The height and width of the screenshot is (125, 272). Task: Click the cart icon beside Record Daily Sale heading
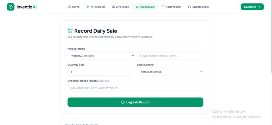click(70, 31)
